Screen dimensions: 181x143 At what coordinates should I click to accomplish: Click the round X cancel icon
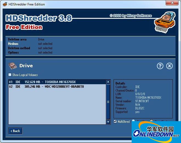point(169,66)
